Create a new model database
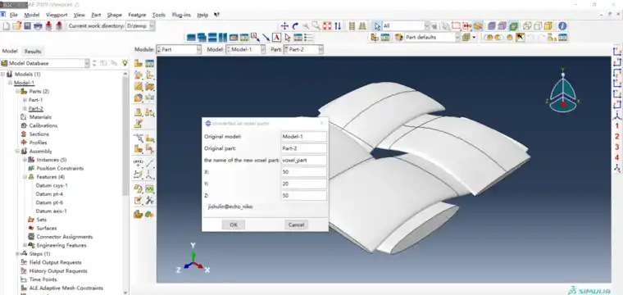The width and height of the screenshot is (623, 295). click(6, 26)
